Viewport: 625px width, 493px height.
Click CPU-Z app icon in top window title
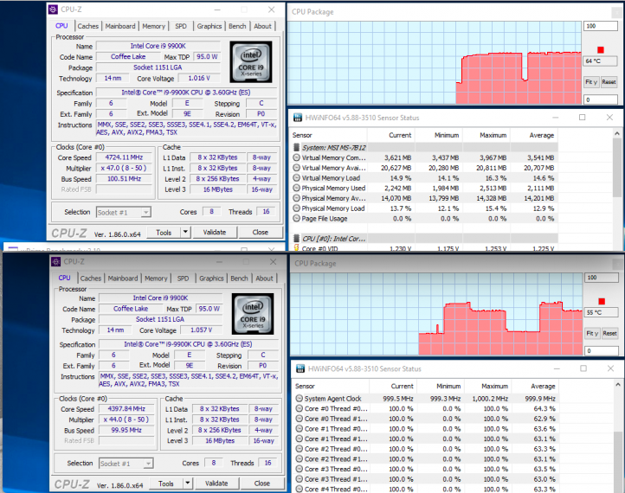pyautogui.click(x=53, y=10)
